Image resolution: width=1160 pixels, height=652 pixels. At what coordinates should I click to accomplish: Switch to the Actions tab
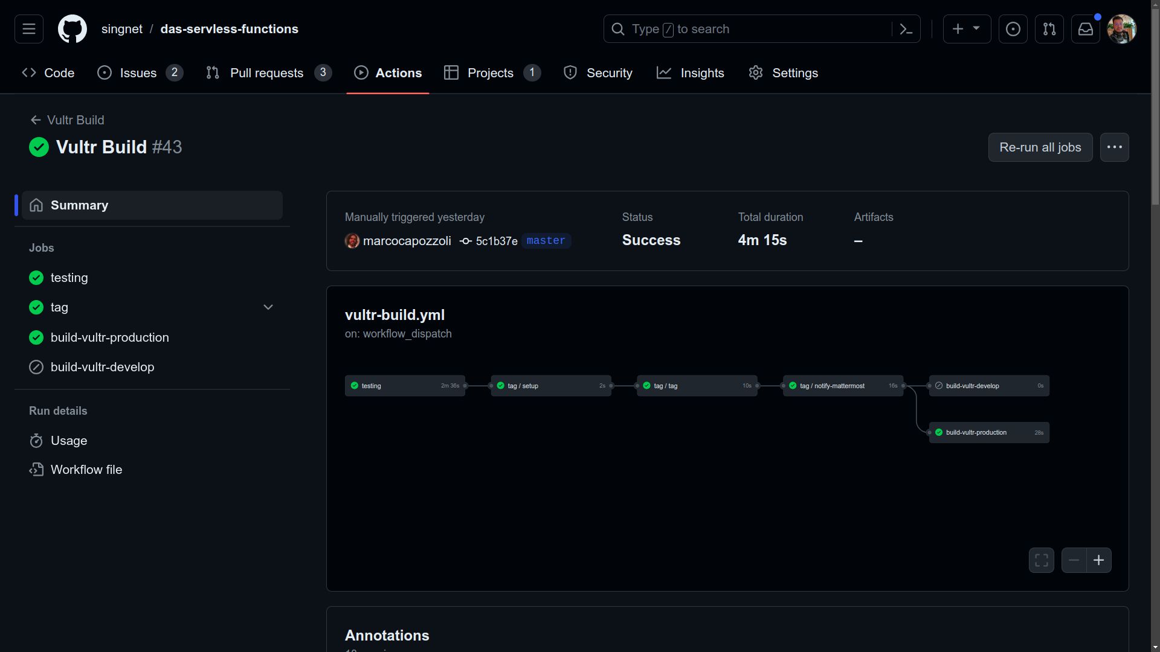pos(388,73)
